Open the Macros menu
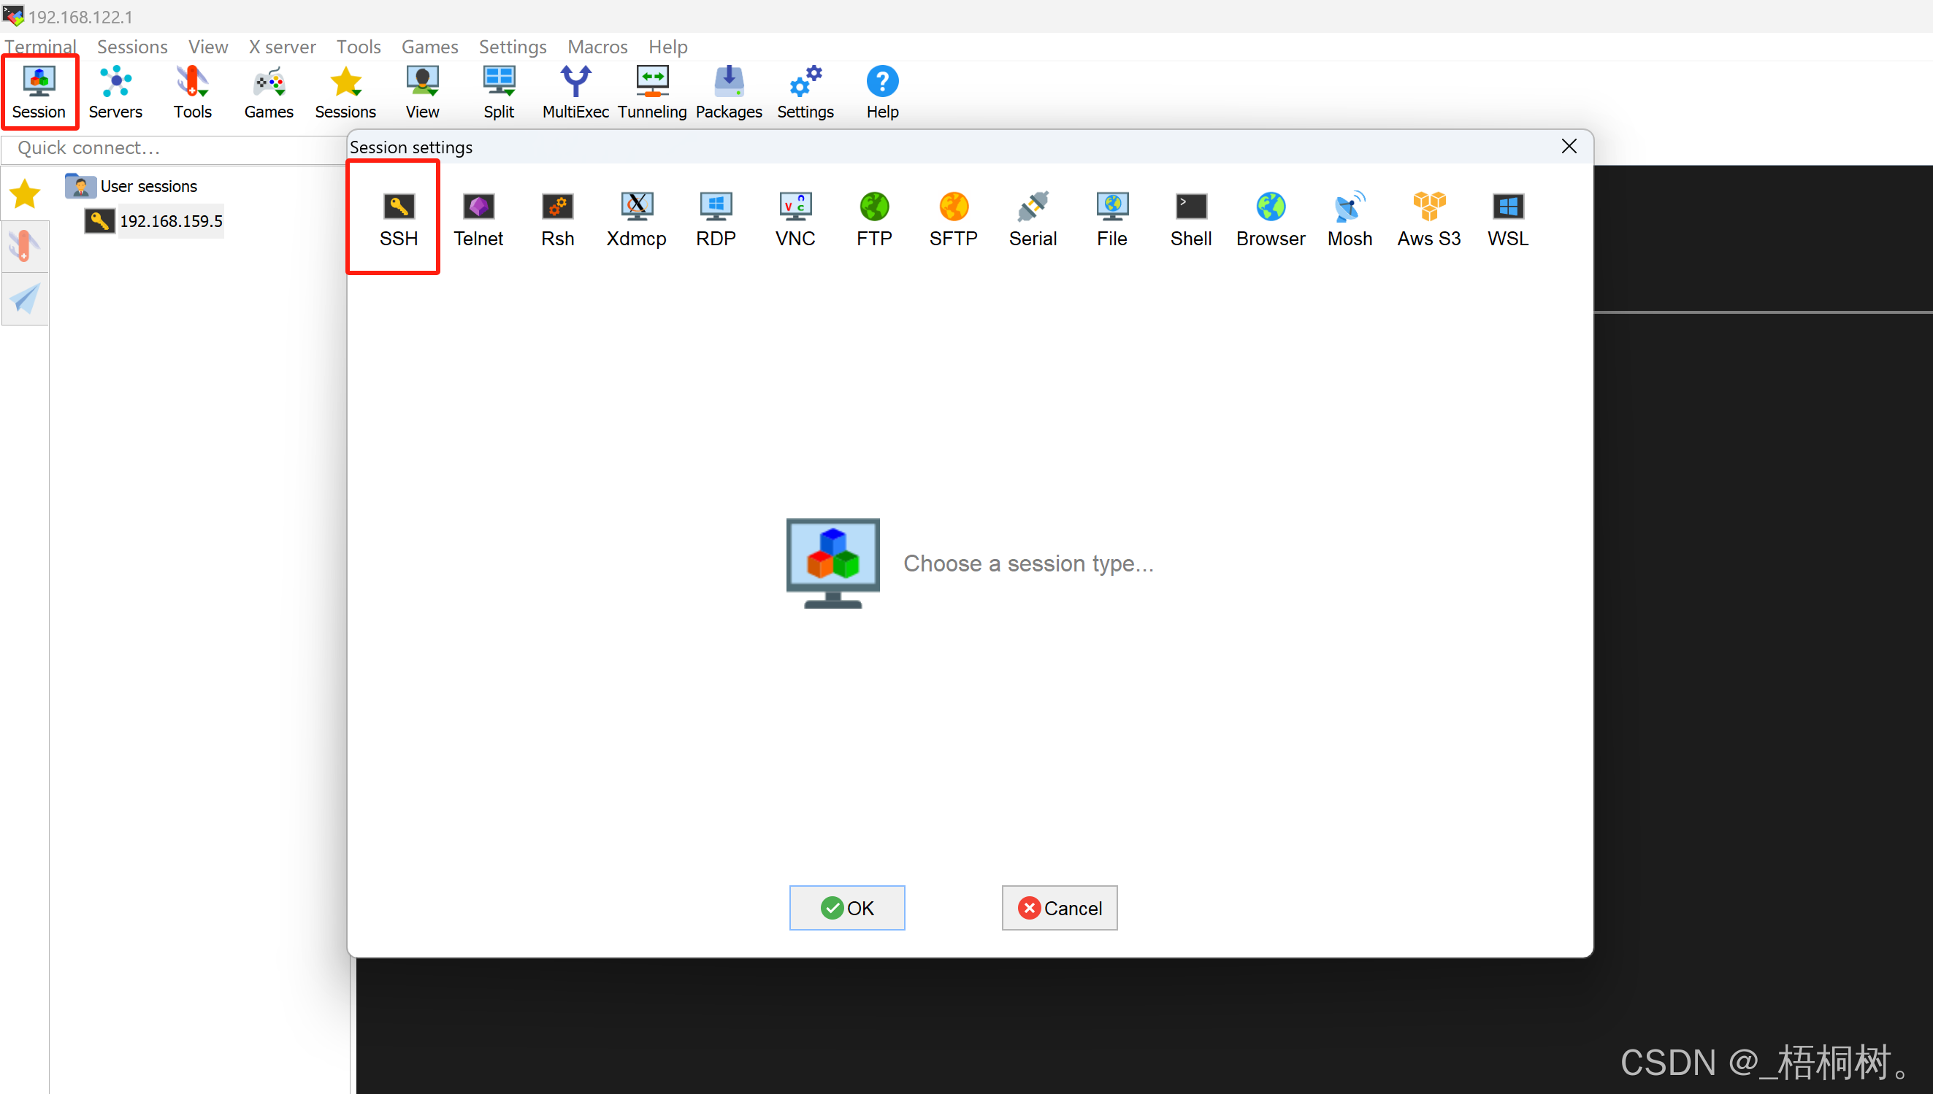This screenshot has height=1094, width=1933. pos(597,47)
